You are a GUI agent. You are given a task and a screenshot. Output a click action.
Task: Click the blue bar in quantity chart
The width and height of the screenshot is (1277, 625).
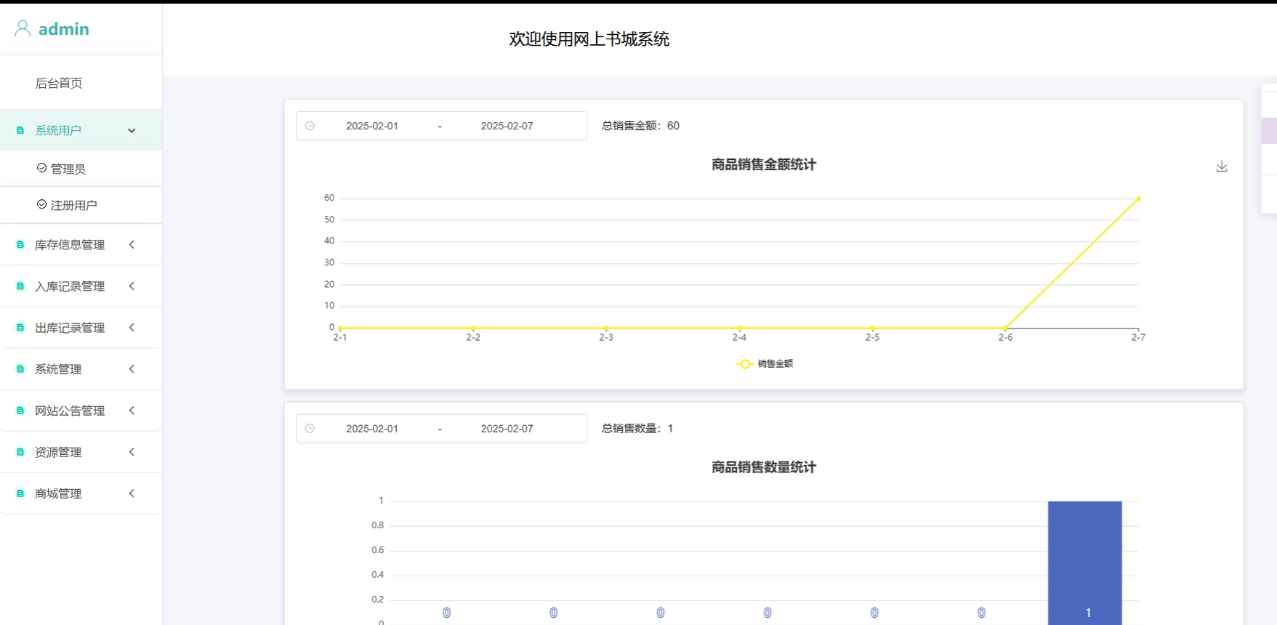point(1085,562)
